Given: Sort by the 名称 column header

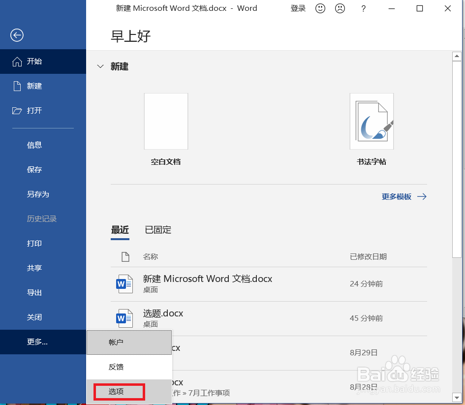Looking at the screenshot, I should pos(151,257).
